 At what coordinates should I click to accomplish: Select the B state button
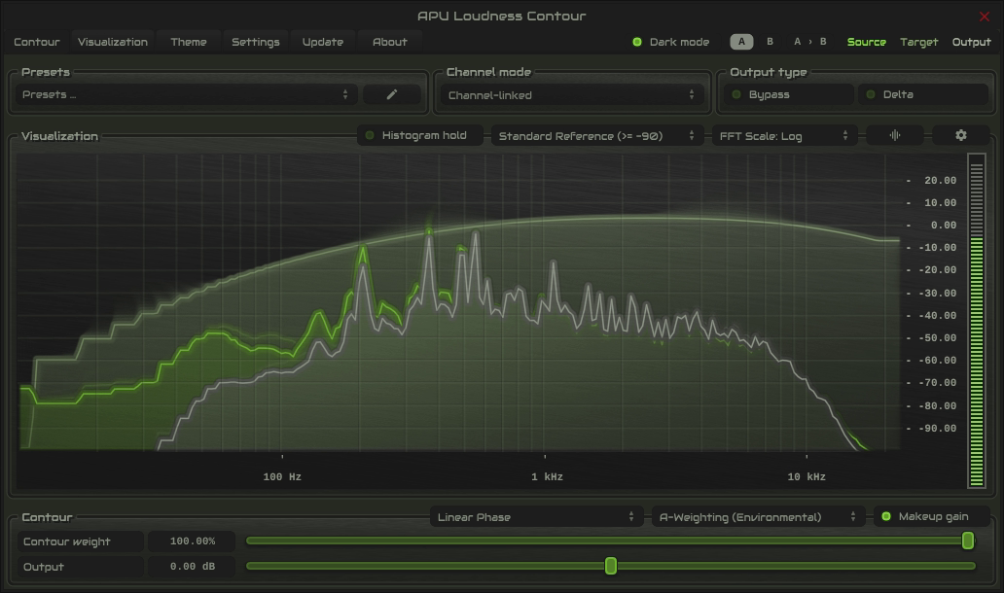[x=770, y=42]
